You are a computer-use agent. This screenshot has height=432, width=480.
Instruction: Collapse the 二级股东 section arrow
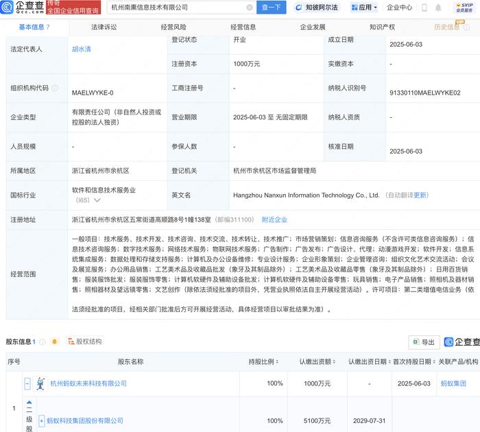[x=29, y=403]
